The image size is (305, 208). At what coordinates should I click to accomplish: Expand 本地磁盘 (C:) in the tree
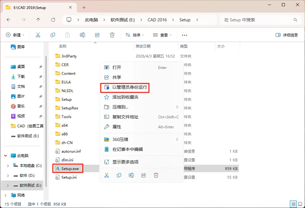tap(8, 166)
